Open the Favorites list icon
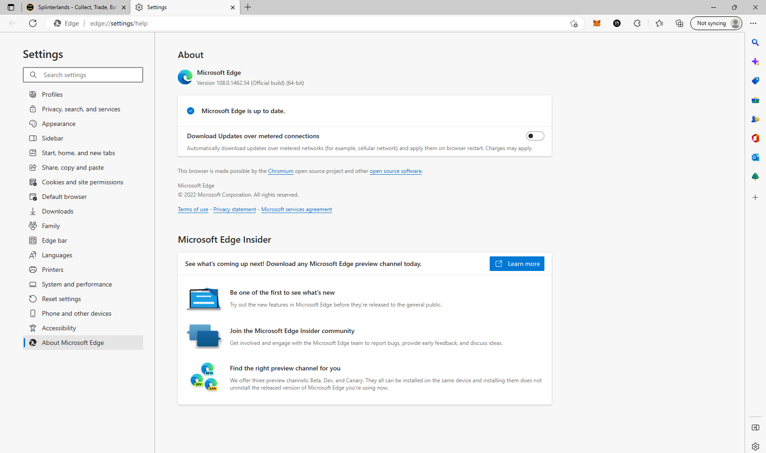 point(659,23)
